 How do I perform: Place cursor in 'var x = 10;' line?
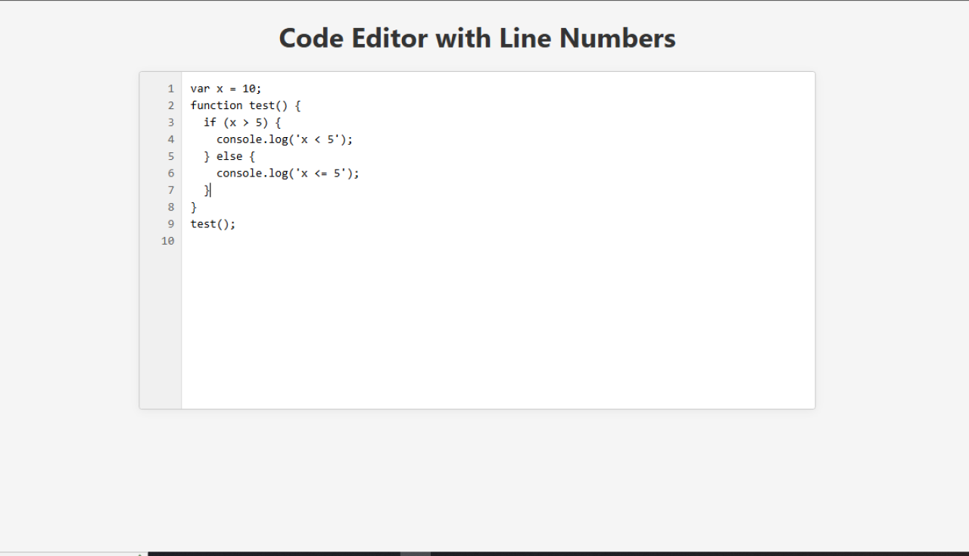[x=226, y=89]
